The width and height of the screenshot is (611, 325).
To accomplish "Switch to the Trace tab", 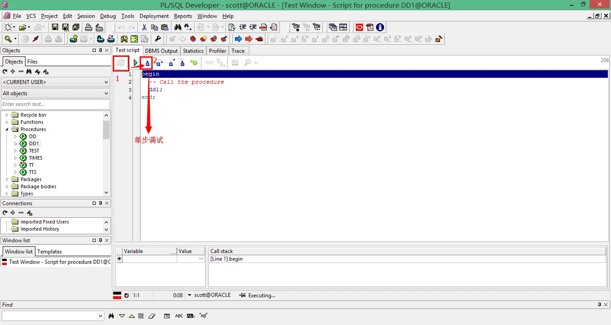I will pos(238,51).
